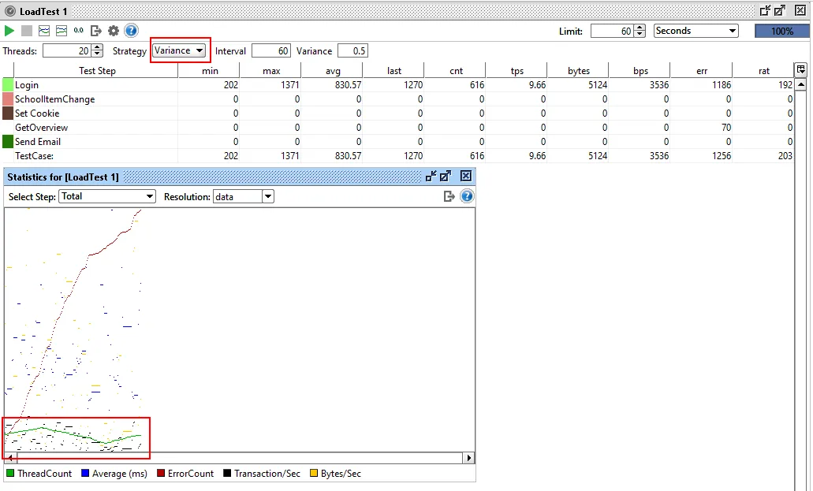Screen dimensions: 813x491
Task: Export LoadTest statistics from main toolbar
Action: point(96,31)
